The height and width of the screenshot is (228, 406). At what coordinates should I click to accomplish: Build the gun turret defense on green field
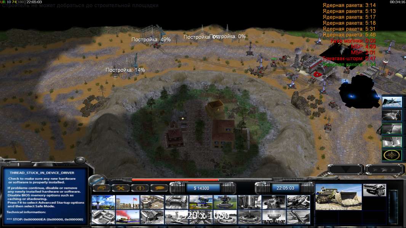[x=225, y=202]
